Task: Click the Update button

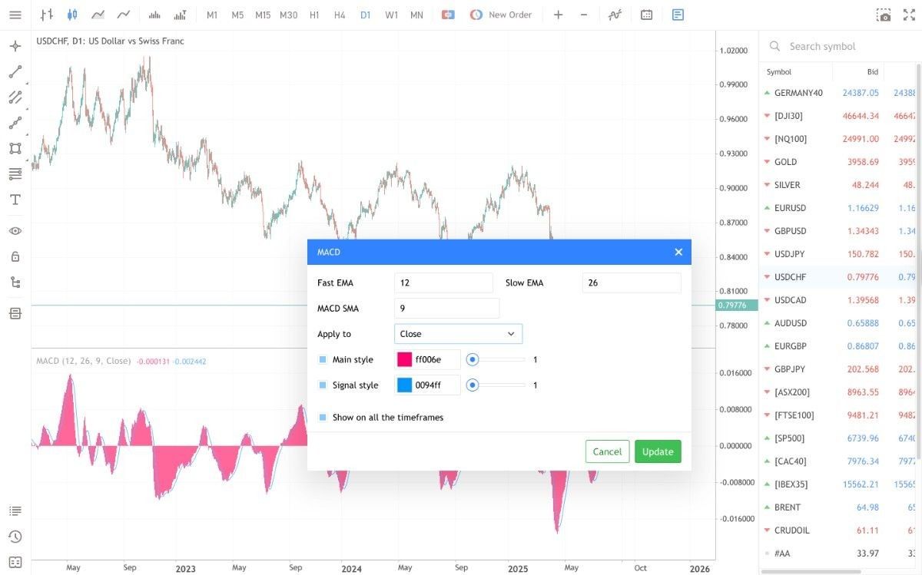Action: tap(658, 451)
